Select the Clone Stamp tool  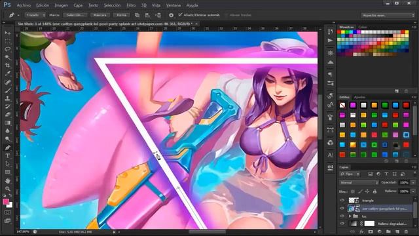pos(7,98)
